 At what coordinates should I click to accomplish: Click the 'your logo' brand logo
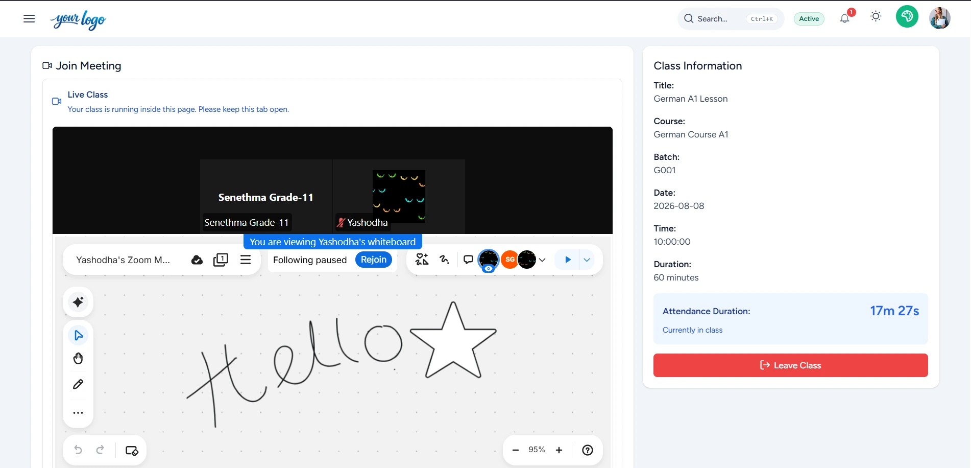[78, 20]
